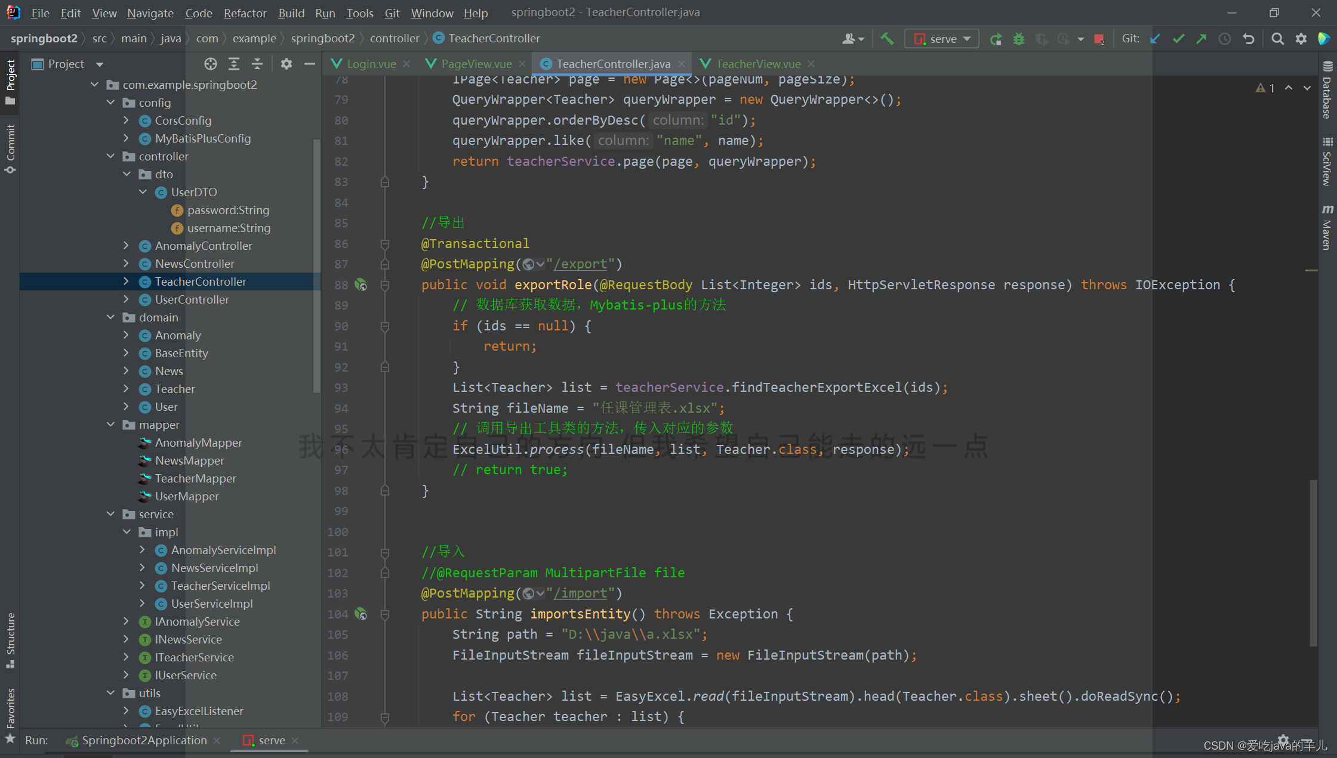Update project from Git with blue arrow icon
Screen dimensions: 1337x758
1155,38
